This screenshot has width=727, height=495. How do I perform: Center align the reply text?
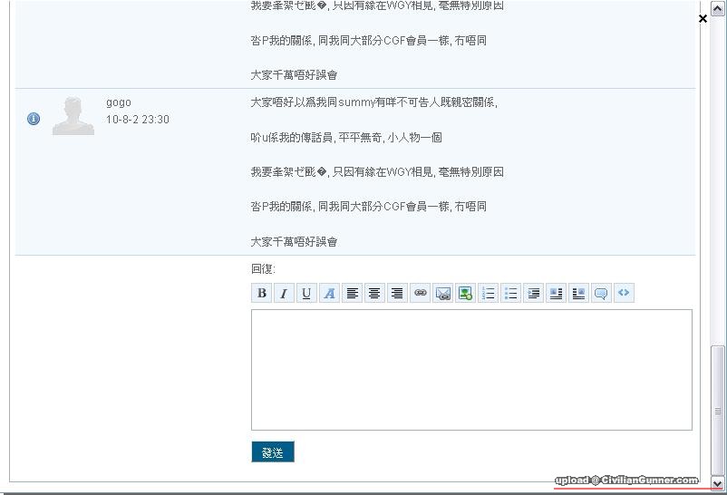pos(374,293)
